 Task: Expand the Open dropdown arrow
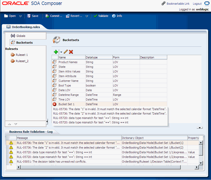pos(20,16)
